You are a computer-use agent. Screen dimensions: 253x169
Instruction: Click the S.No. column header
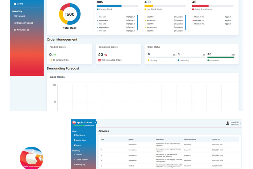click(x=103, y=139)
